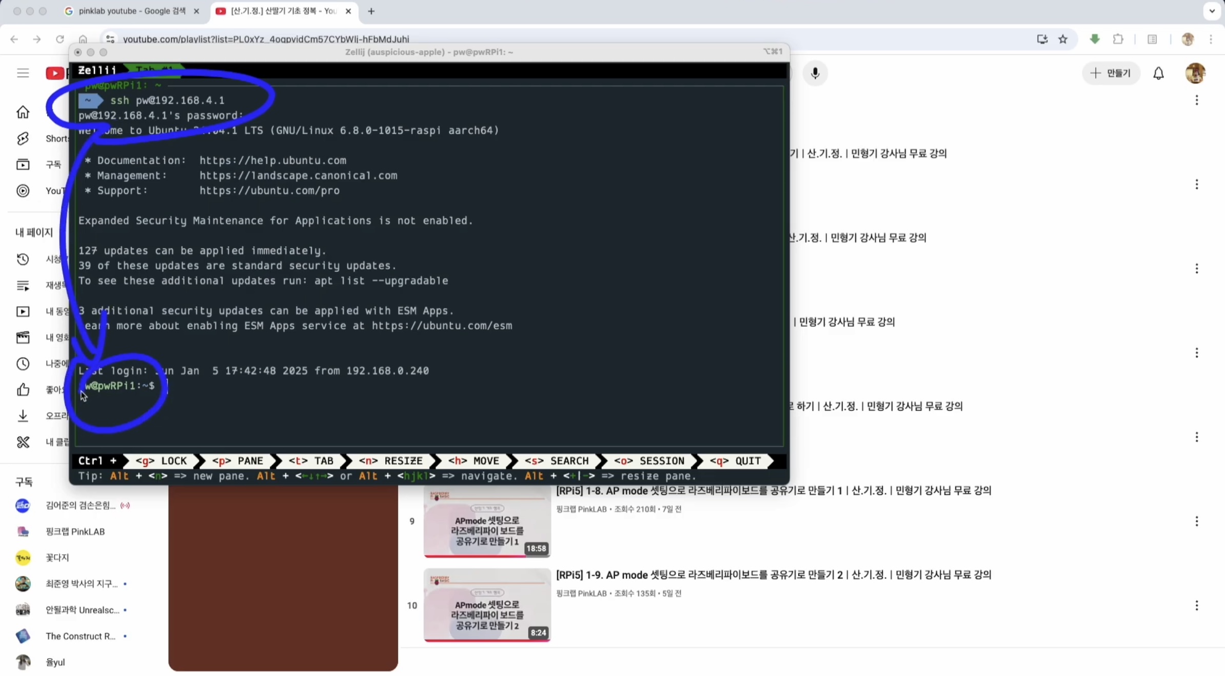Expand Chrome tab search chevron
Image resolution: width=1225 pixels, height=676 pixels.
click(1212, 11)
